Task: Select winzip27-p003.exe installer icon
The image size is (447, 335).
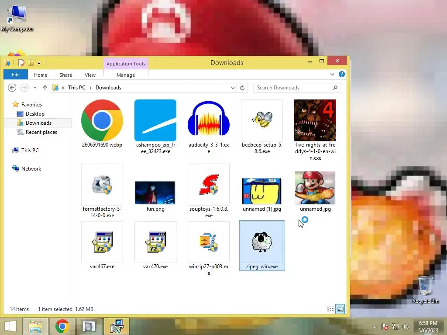Action: [209, 242]
